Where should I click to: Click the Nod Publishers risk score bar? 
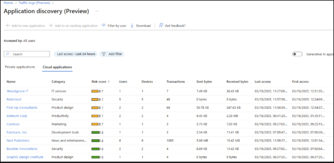96,141
